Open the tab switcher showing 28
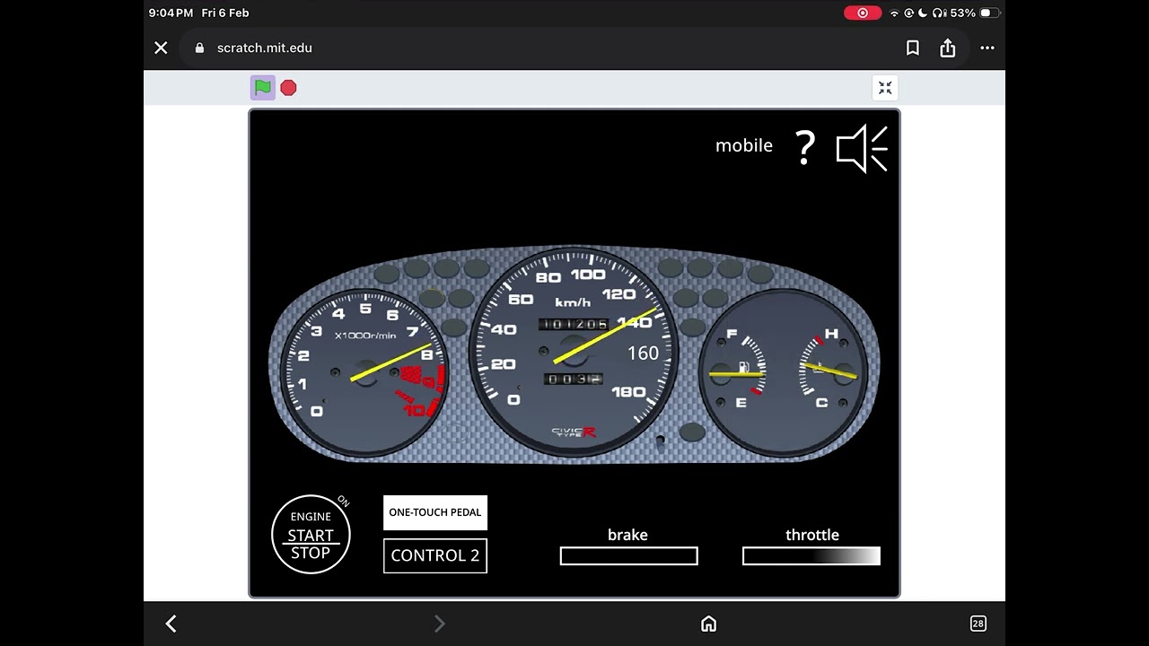Screen dimensions: 1149x646 [x=978, y=624]
